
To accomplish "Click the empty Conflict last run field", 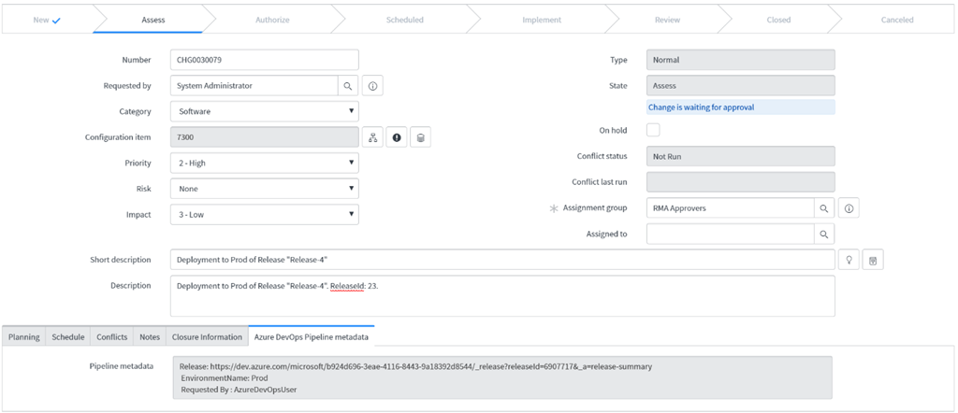I will point(741,182).
